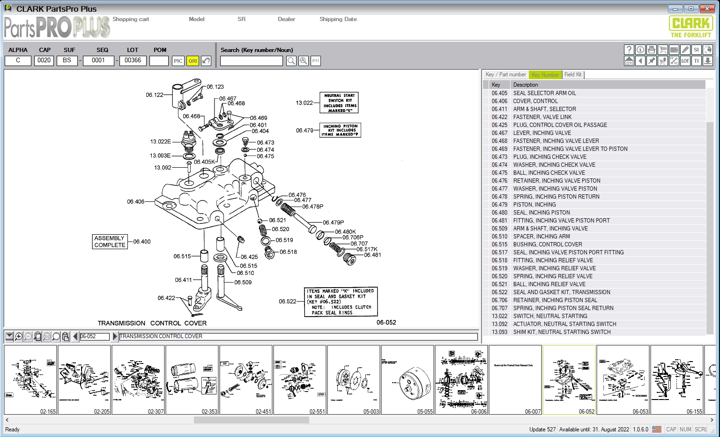Image resolution: width=720 pixels, height=437 pixels.
Task: Print using the printer icon
Action: [x=652, y=50]
